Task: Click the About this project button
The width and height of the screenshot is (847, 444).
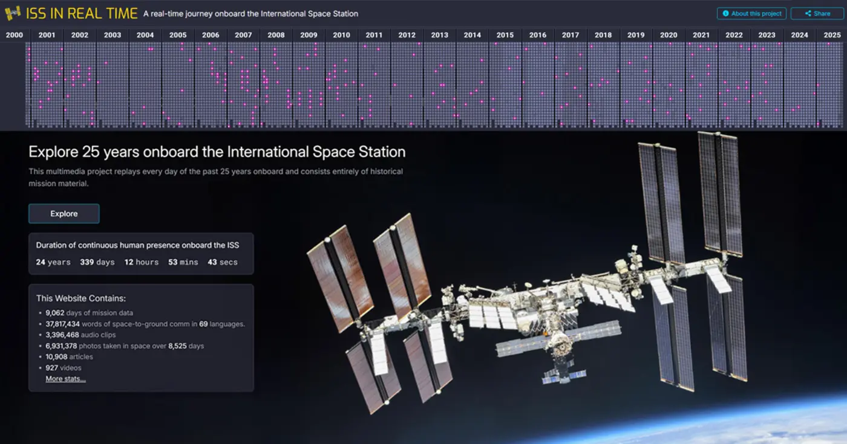Action: point(751,13)
